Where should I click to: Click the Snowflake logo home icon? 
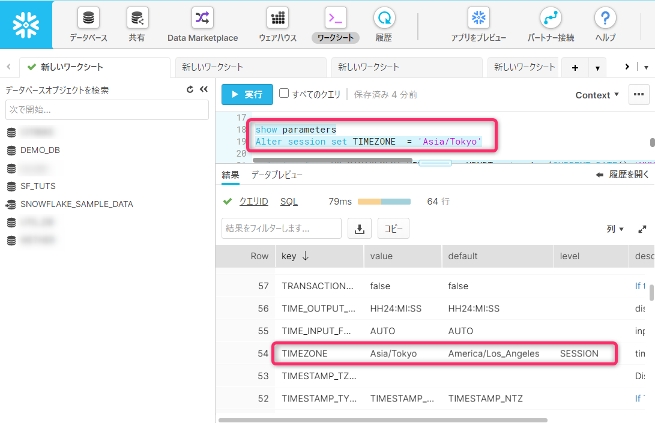point(26,25)
